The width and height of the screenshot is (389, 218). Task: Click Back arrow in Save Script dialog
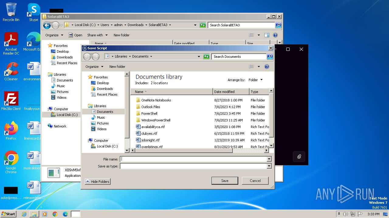87,57
